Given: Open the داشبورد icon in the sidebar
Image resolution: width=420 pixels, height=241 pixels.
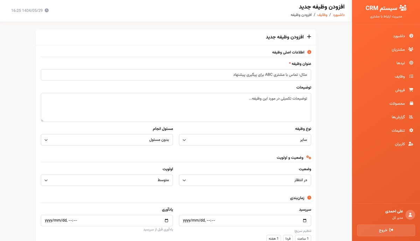Looking at the screenshot, I should tap(412, 36).
